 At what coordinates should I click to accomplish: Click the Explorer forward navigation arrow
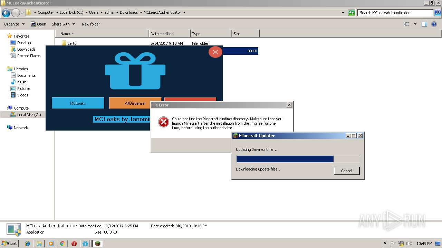(16, 13)
